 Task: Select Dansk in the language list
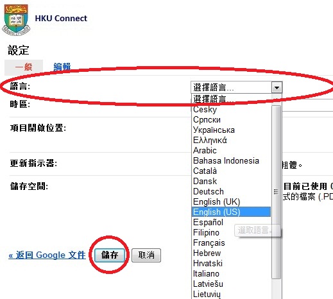(231, 181)
